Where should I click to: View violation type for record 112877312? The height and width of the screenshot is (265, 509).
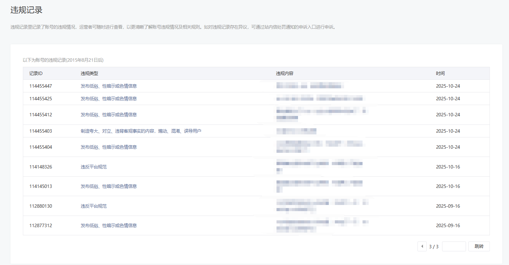tap(109, 225)
